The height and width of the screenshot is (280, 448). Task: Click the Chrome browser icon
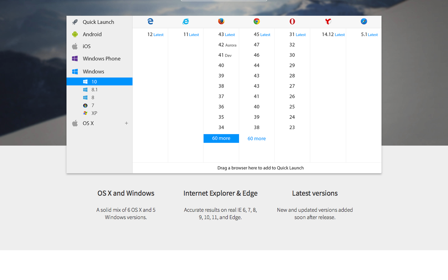click(257, 21)
